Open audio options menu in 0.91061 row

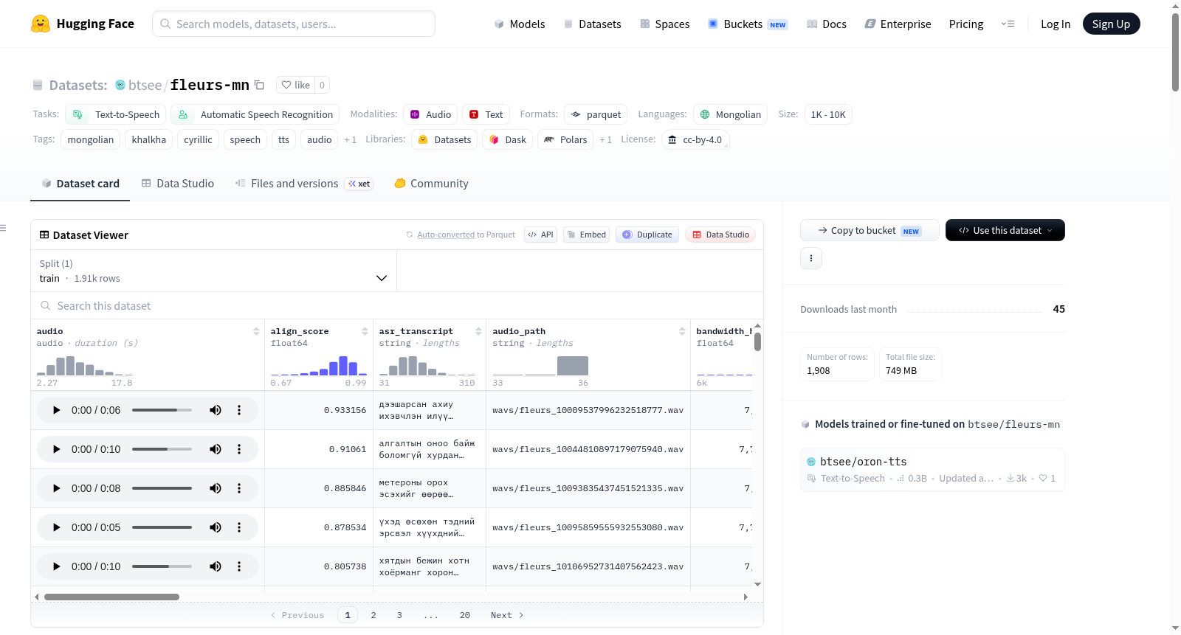click(x=239, y=449)
